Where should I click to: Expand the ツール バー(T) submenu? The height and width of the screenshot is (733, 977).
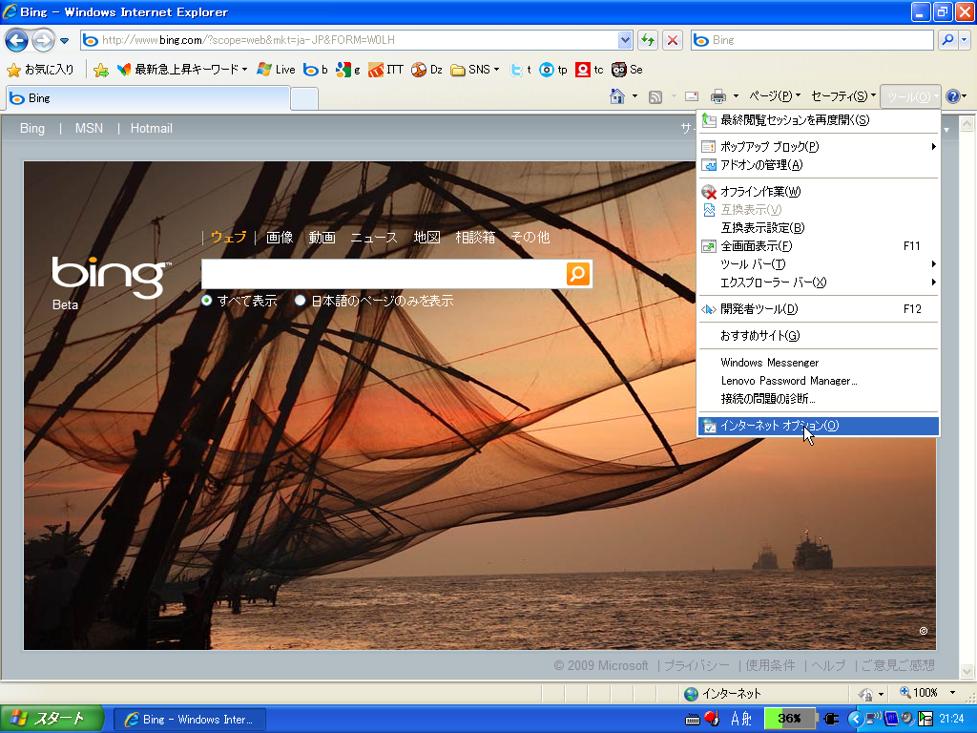(x=818, y=264)
